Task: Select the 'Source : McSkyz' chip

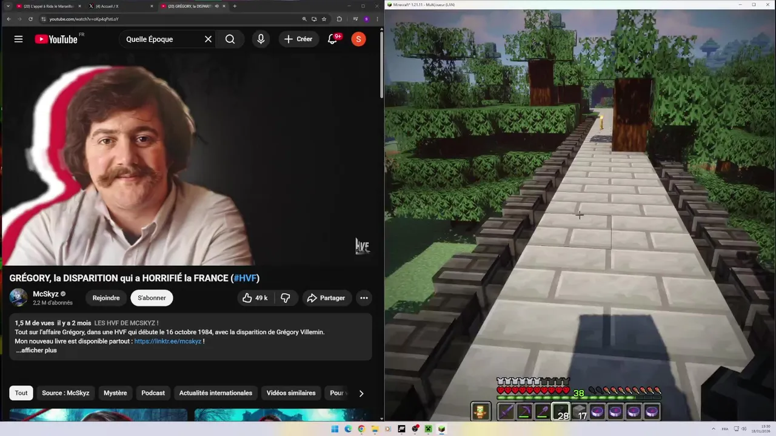Action: pyautogui.click(x=65, y=393)
